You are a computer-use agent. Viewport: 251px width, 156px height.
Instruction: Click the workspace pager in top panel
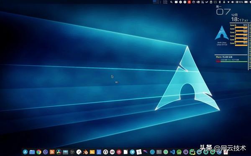[x=156, y=2]
